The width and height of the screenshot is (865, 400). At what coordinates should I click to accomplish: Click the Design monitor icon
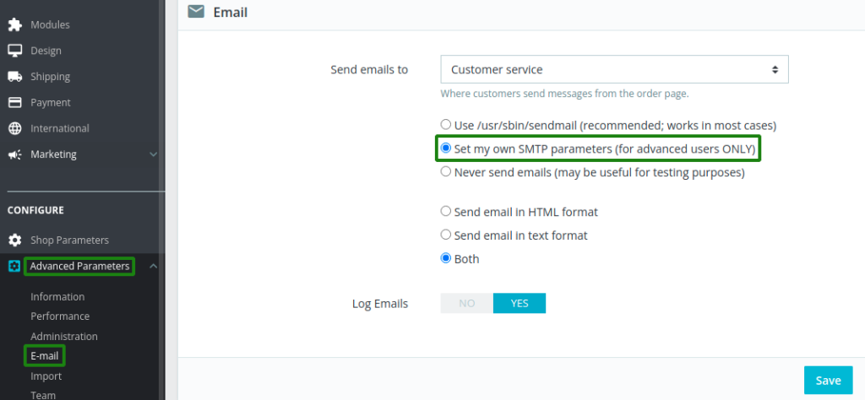[15, 51]
